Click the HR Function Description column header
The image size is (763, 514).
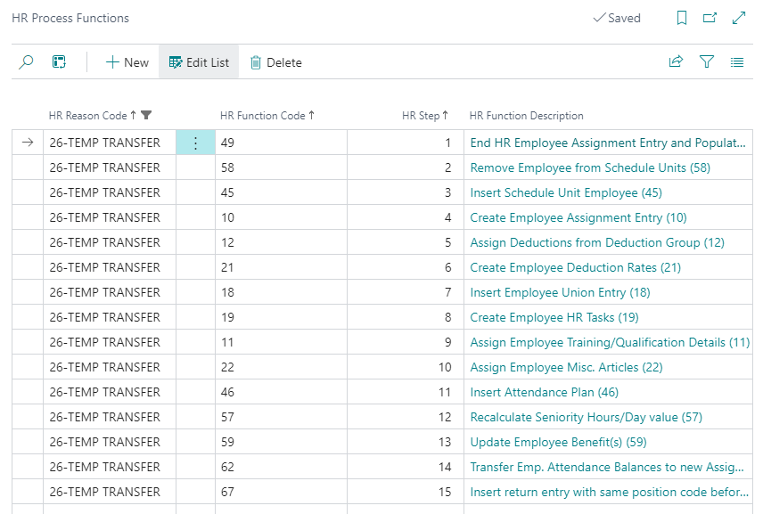pyautogui.click(x=526, y=116)
